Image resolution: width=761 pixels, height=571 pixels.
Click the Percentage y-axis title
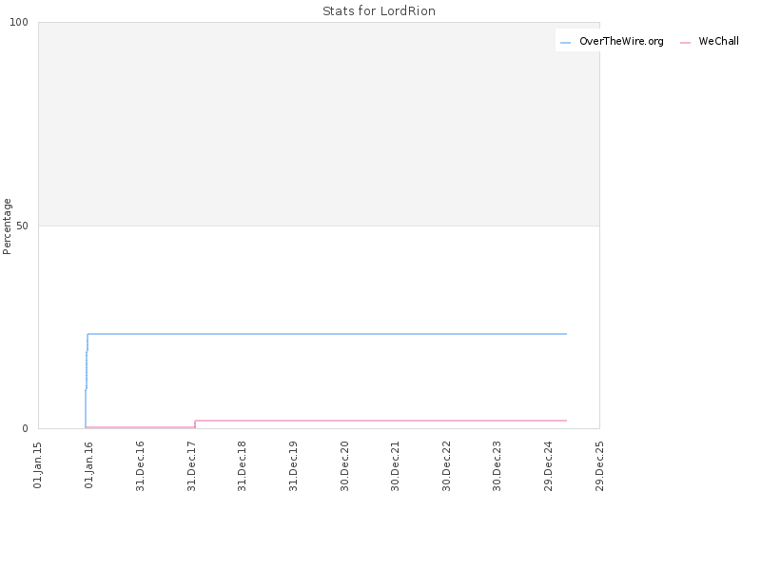(7, 226)
